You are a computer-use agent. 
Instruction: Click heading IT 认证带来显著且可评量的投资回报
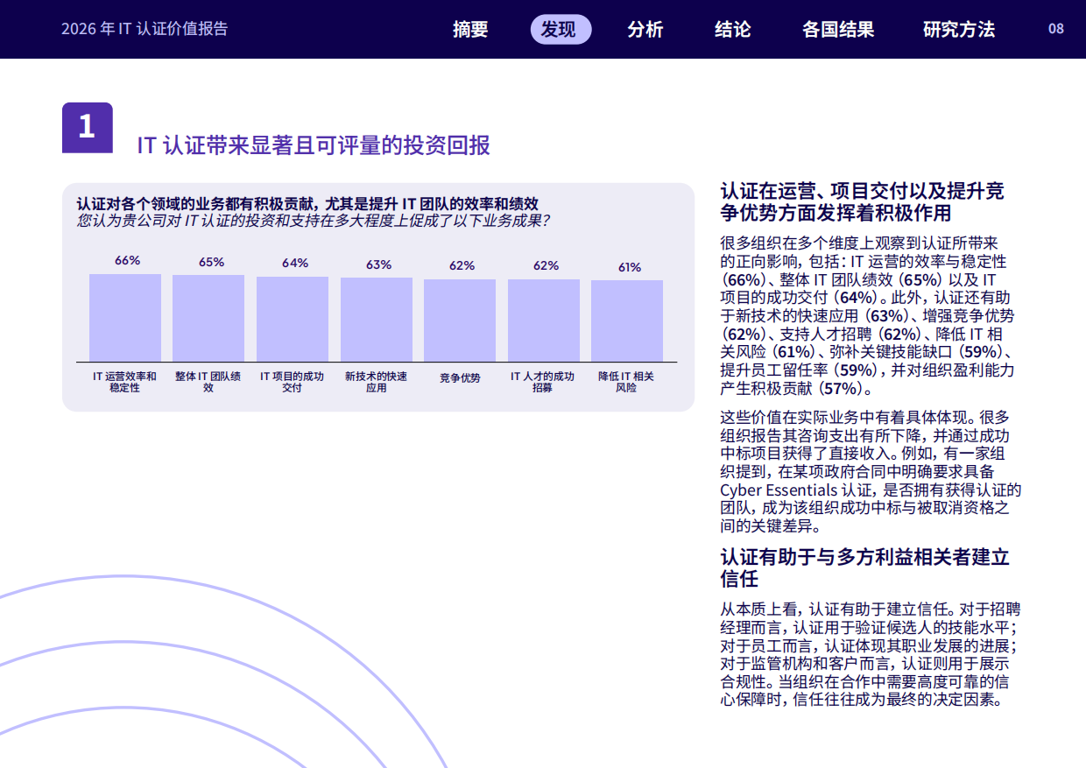[314, 145]
